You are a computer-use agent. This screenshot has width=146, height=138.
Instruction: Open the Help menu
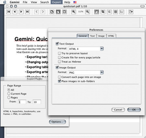(67, 2)
